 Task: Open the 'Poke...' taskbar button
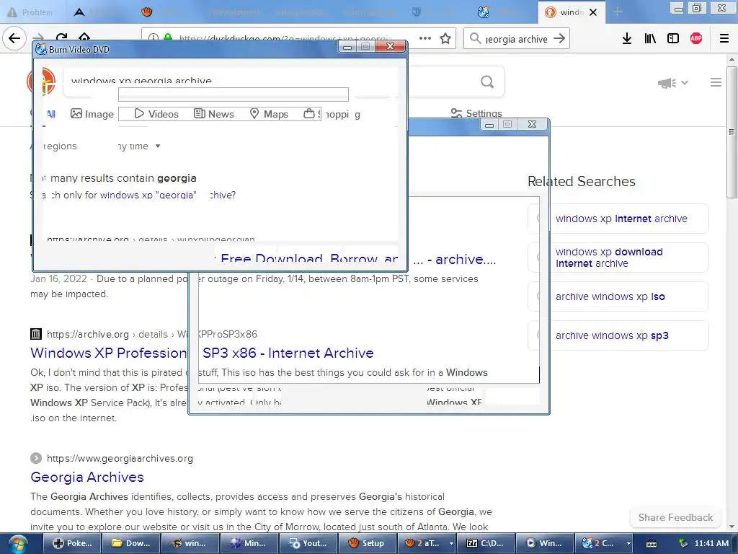pos(72,543)
